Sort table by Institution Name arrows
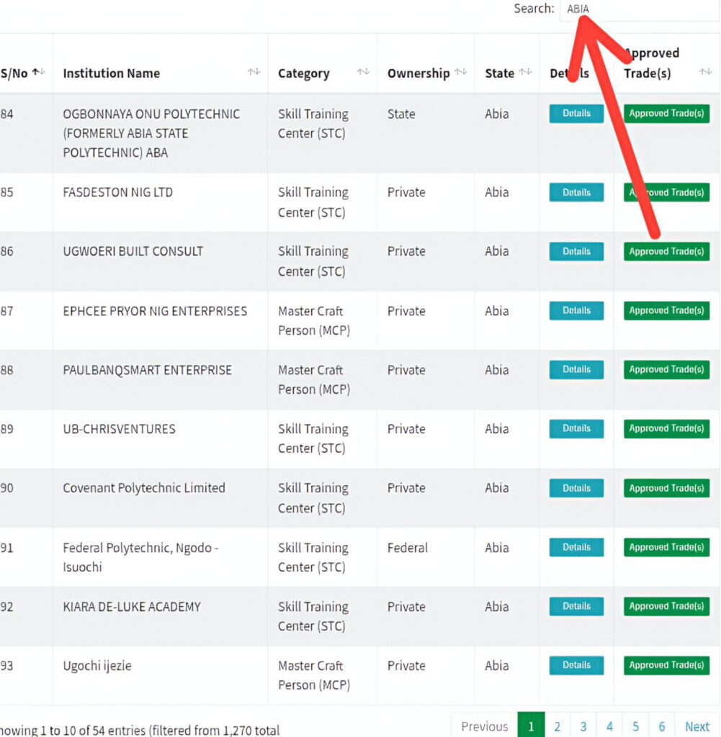721x737 pixels. [x=254, y=72]
